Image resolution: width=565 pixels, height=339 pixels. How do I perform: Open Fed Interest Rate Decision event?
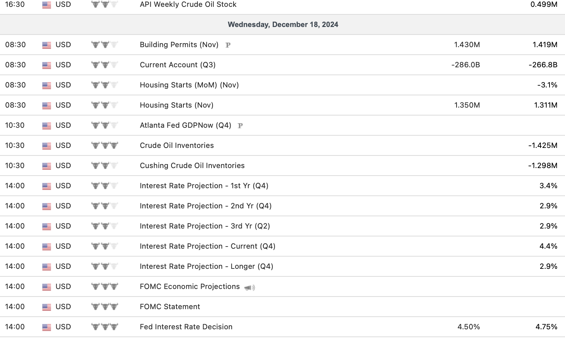click(186, 327)
